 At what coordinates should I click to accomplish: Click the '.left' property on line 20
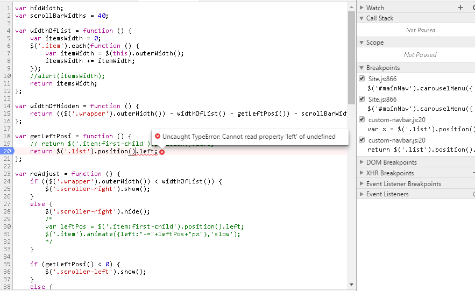(x=147, y=151)
